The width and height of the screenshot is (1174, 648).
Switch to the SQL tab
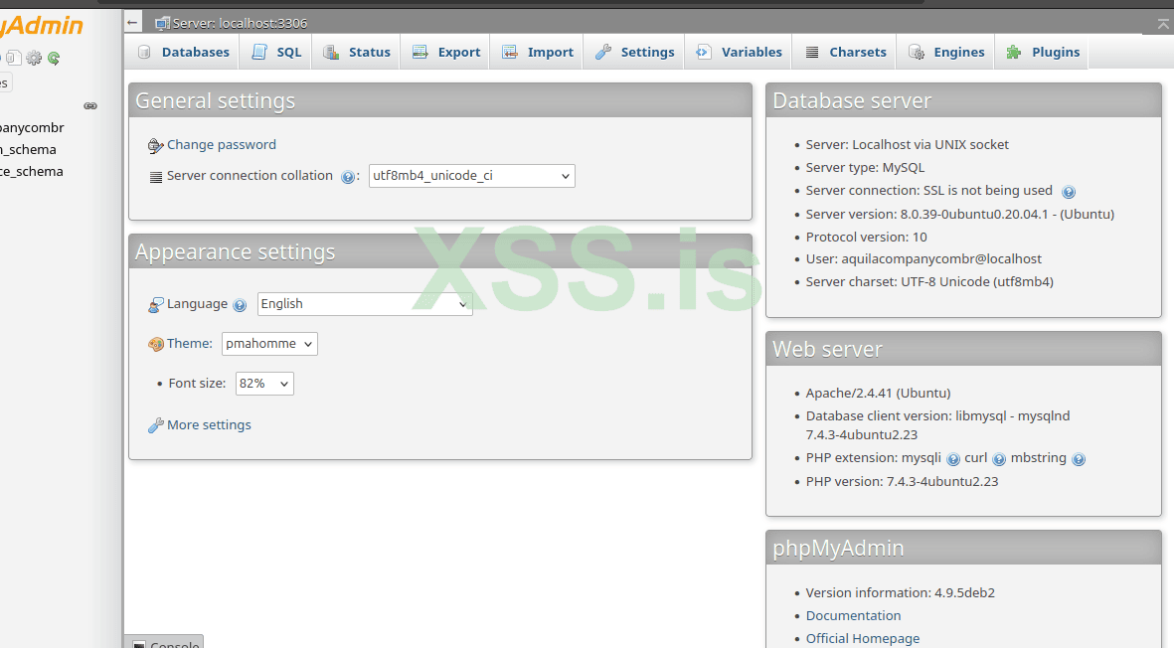click(x=276, y=52)
